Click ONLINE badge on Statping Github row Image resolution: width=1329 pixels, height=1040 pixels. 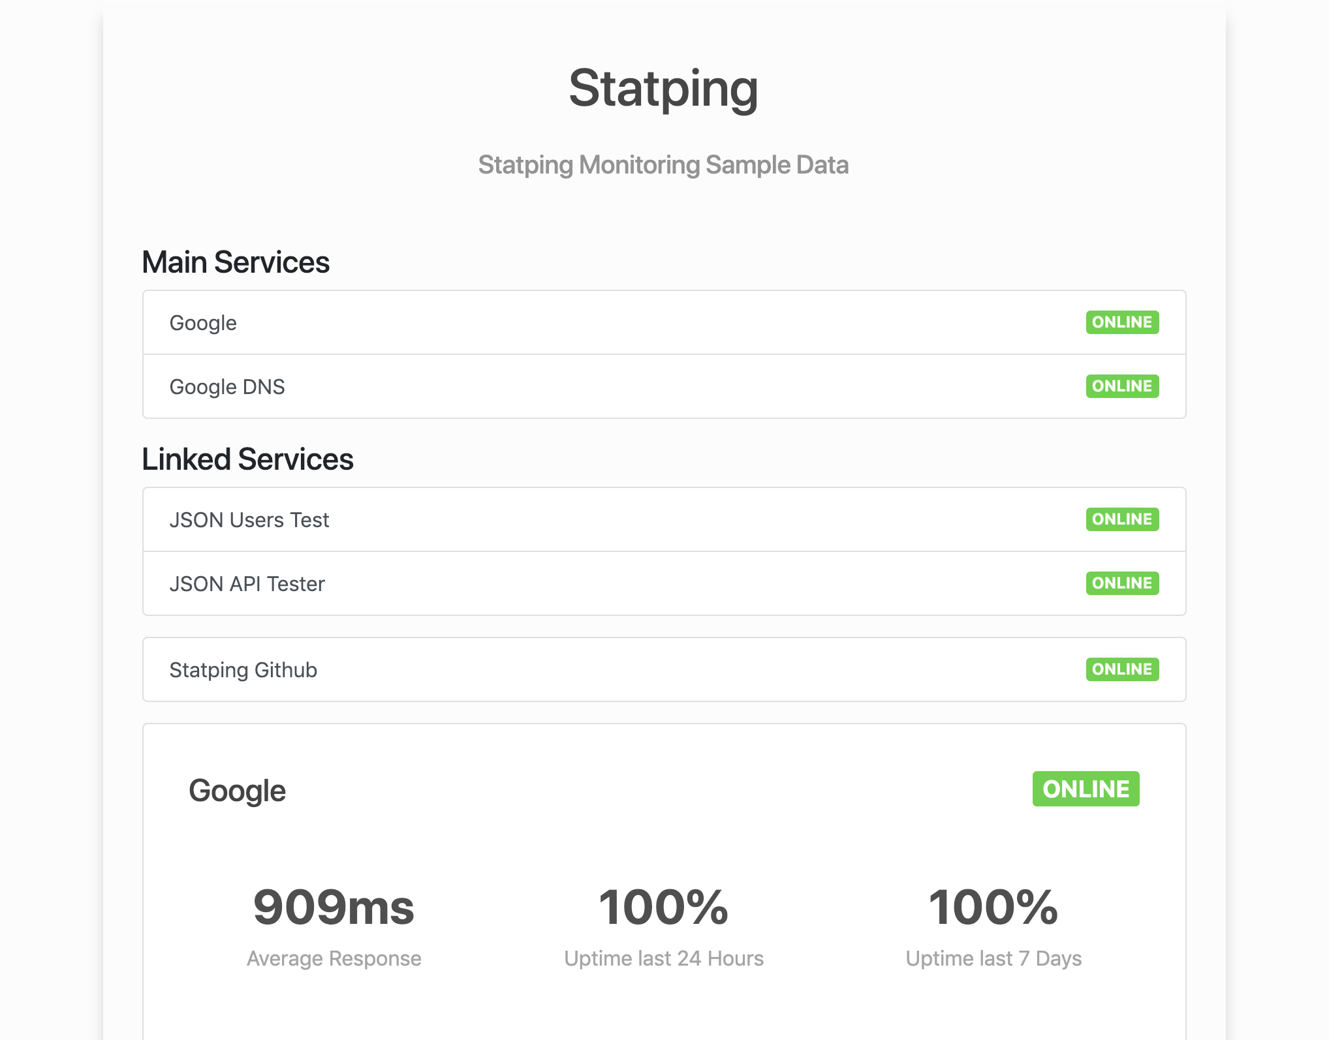click(1121, 669)
